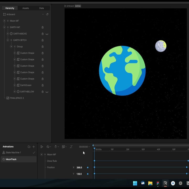The image size is (189, 189).
Task: Click the interpolation curve icon in timeline toolbar
Action: [71, 147]
